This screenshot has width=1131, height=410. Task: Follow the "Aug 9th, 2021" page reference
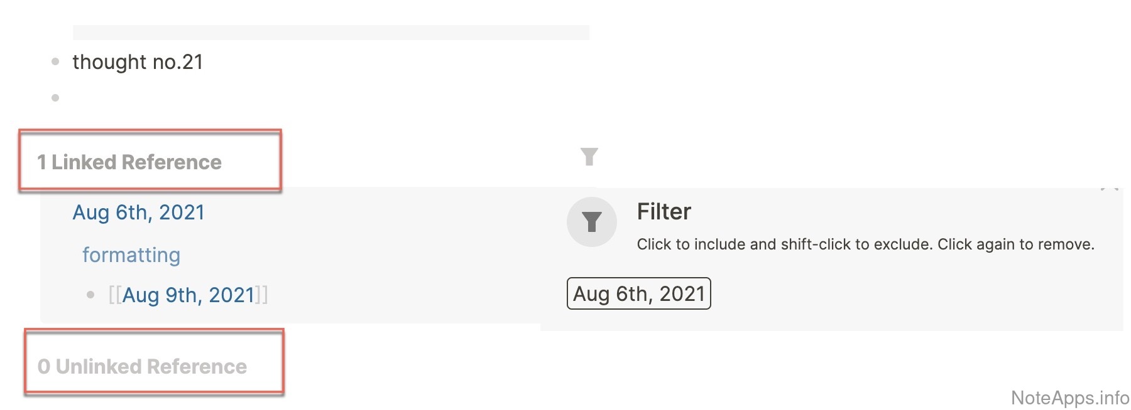point(188,295)
